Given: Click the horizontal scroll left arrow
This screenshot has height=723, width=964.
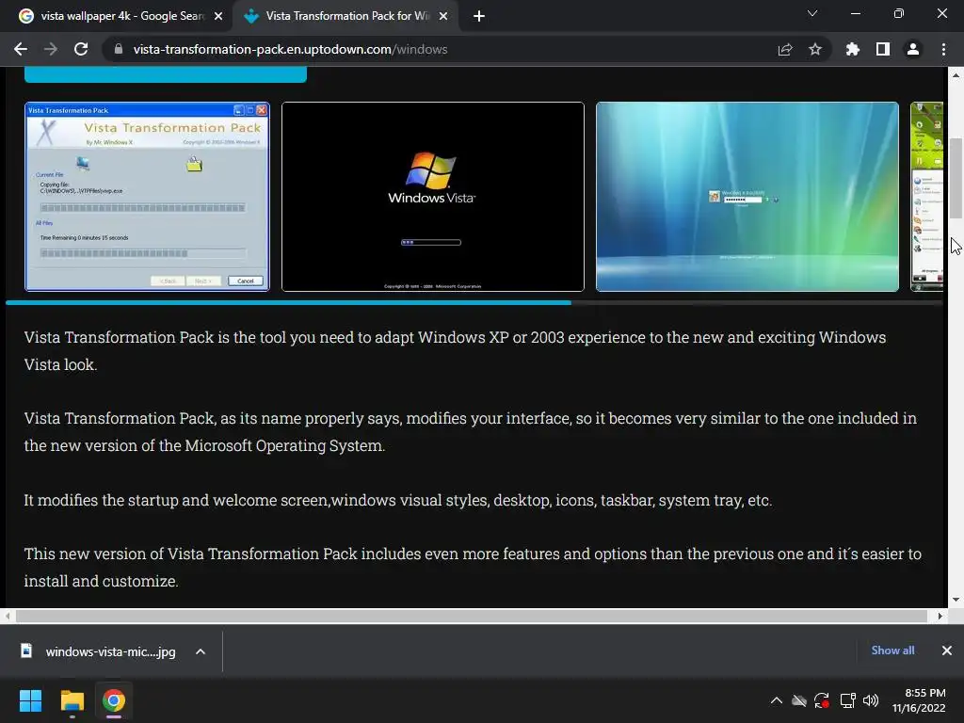Looking at the screenshot, I should pos(8,616).
